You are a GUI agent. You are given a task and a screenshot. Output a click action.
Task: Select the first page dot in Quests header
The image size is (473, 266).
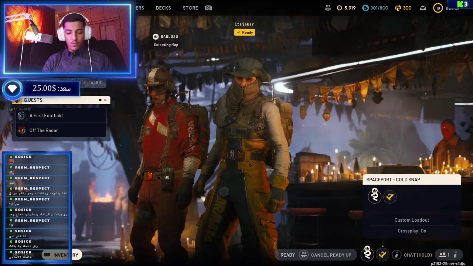tap(100, 100)
